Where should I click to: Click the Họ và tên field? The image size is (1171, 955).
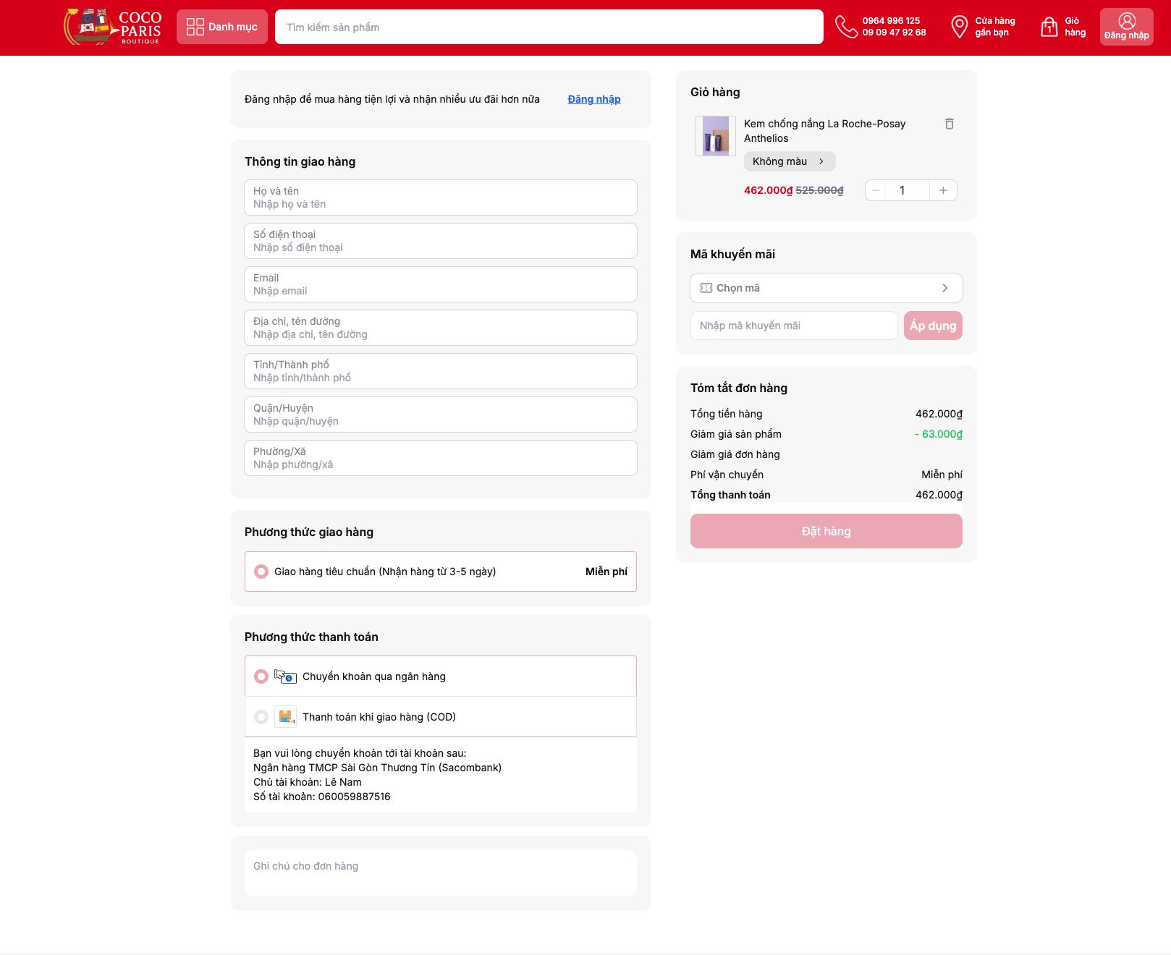pos(441,198)
